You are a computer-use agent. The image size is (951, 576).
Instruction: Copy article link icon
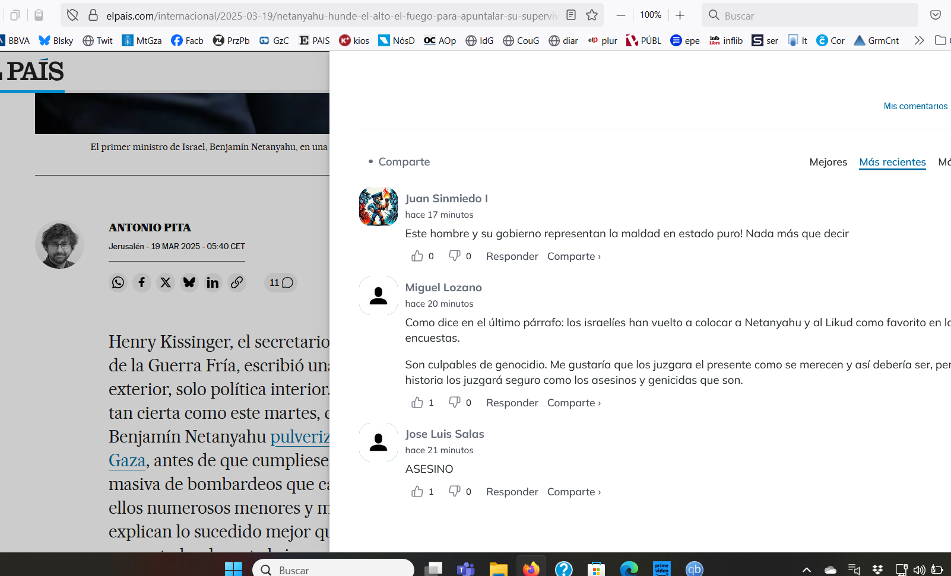(x=237, y=282)
